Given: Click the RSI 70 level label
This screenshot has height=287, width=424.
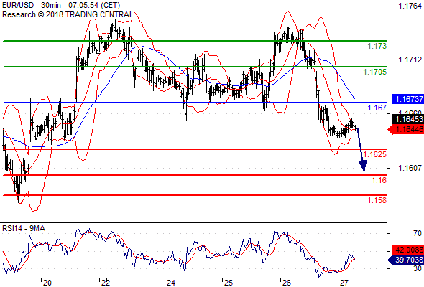Looking at the screenshot, I should (x=418, y=233).
